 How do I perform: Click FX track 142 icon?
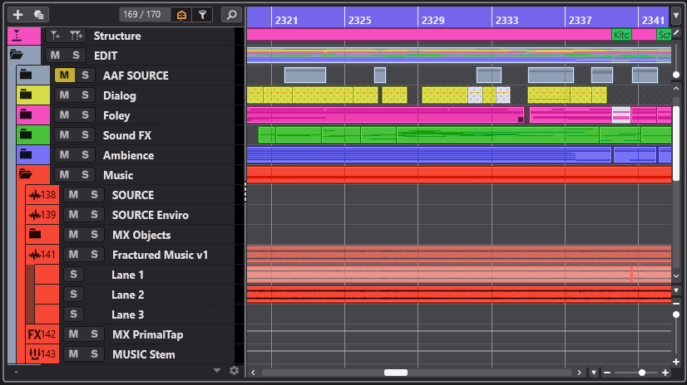34,334
